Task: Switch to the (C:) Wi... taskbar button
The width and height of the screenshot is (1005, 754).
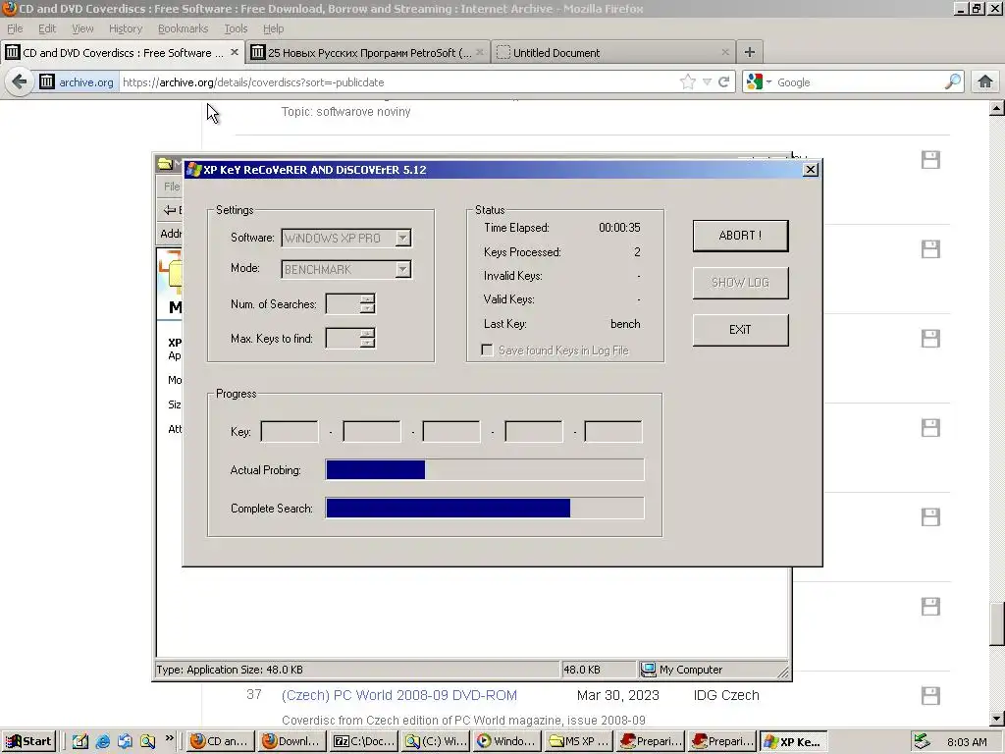Action: (437, 741)
